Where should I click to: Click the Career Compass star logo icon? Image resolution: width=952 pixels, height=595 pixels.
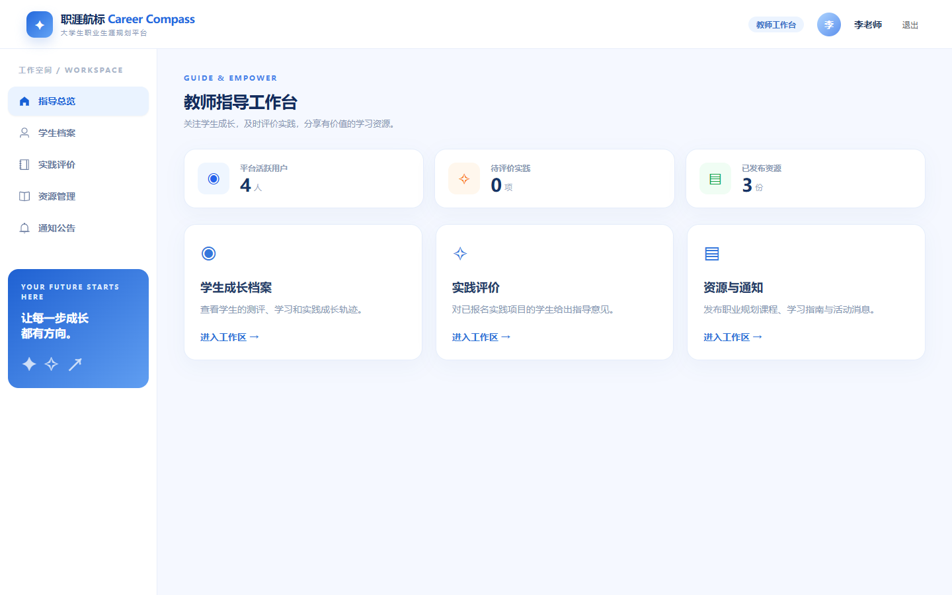(40, 24)
